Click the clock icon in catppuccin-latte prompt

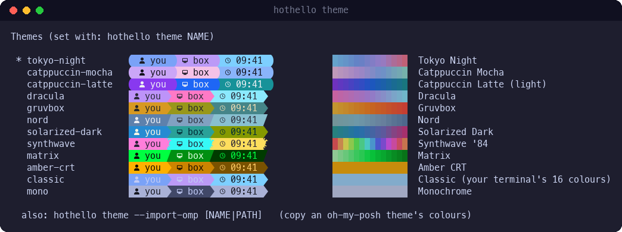[x=228, y=84]
